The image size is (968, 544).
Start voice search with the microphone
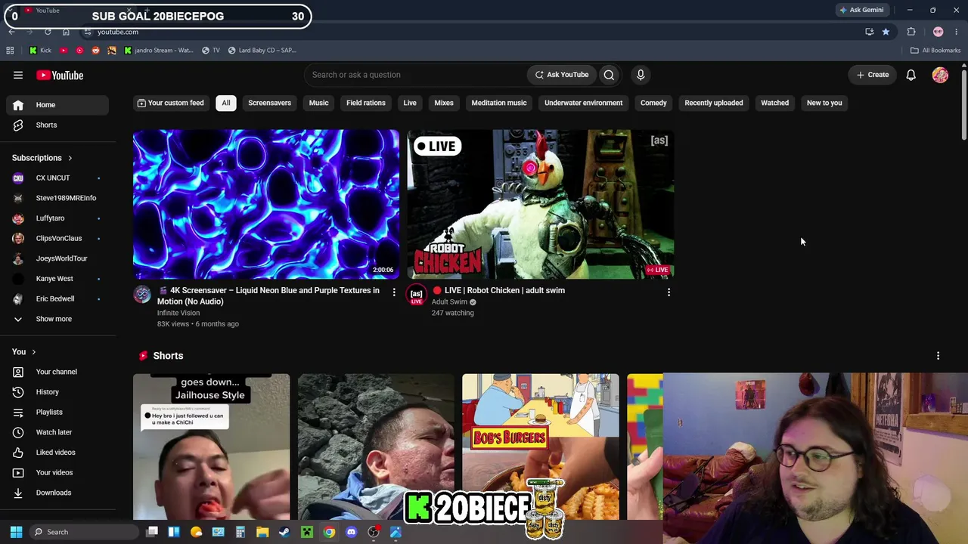click(641, 75)
